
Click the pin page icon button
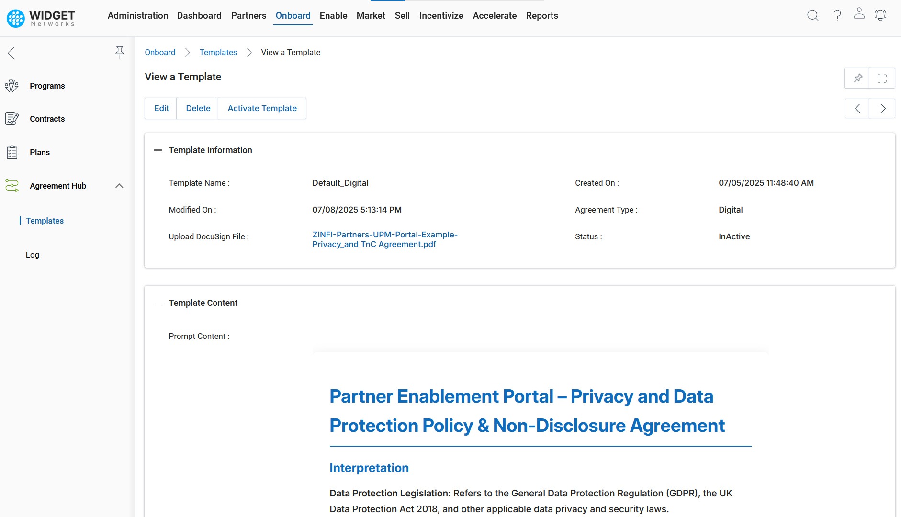click(857, 78)
